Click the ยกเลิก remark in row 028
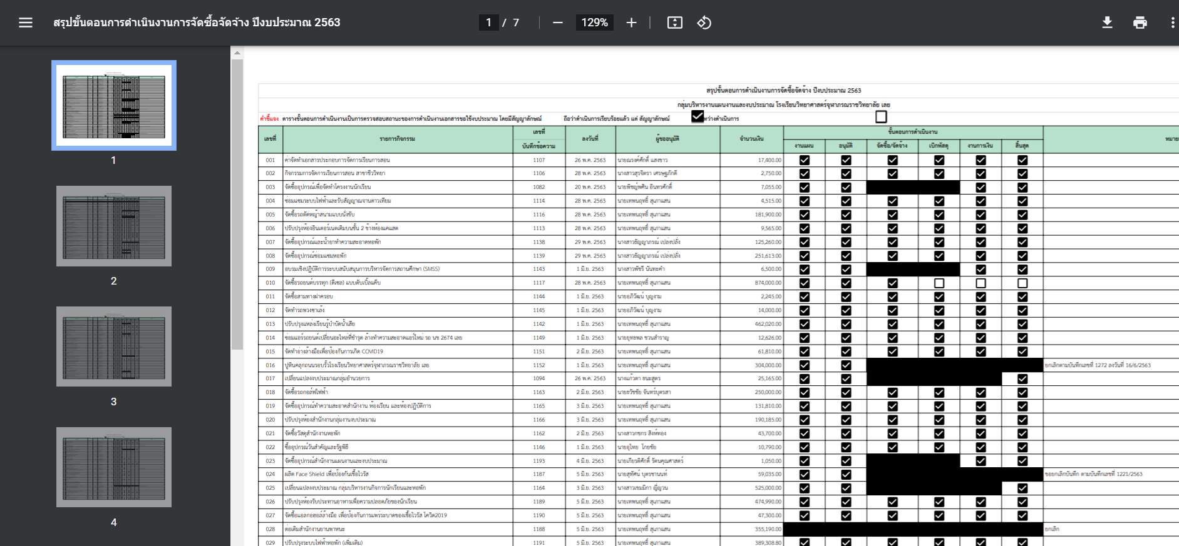1179x546 pixels. [x=1052, y=529]
